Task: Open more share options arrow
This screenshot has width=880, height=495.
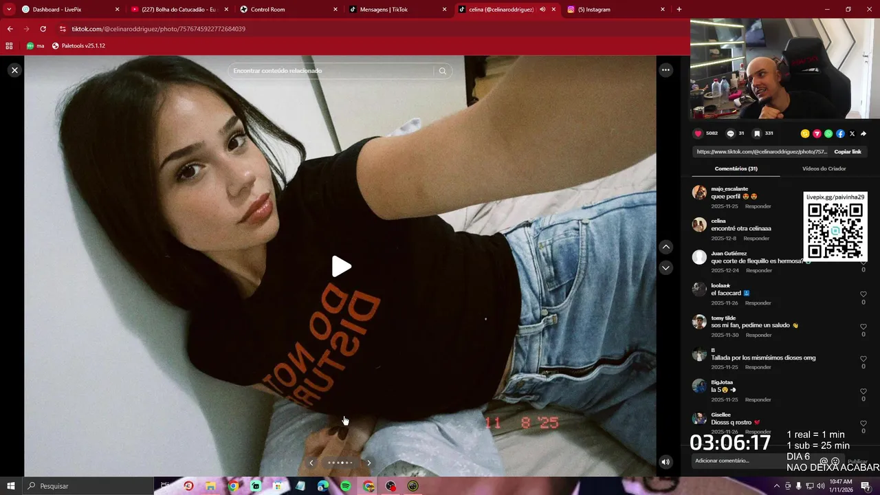Action: coord(863,133)
